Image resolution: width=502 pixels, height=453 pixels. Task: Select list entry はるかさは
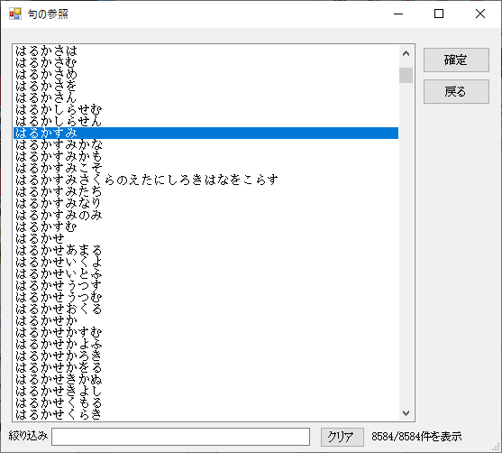205,51
